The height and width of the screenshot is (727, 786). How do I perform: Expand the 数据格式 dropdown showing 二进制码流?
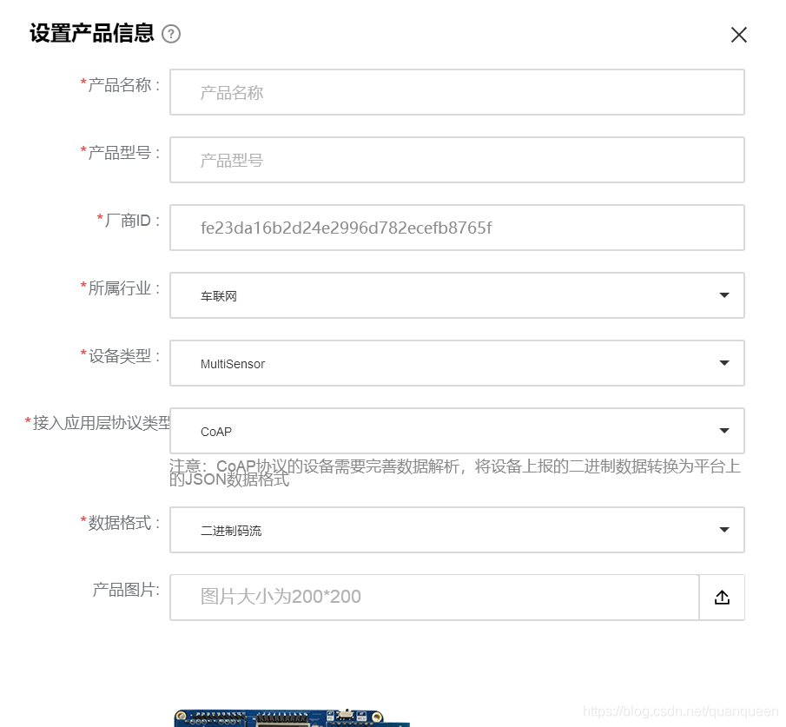[457, 530]
